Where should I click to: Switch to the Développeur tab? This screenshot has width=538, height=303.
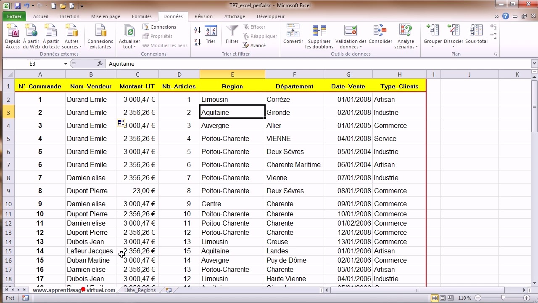271,16
